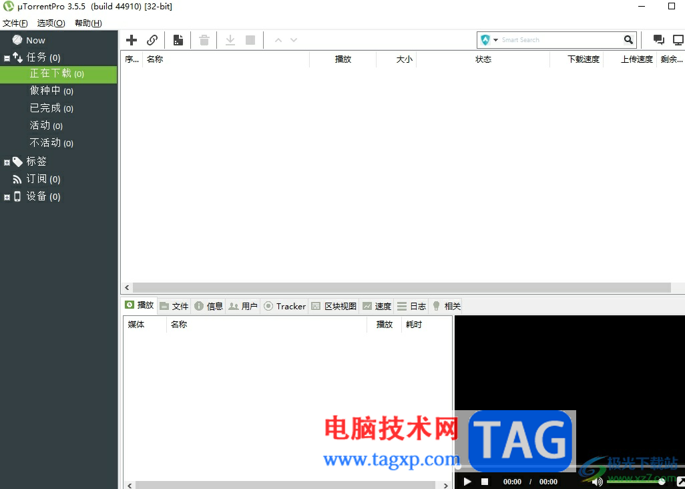Open search provider dropdown arrow
The image size is (685, 489).
pyautogui.click(x=496, y=40)
